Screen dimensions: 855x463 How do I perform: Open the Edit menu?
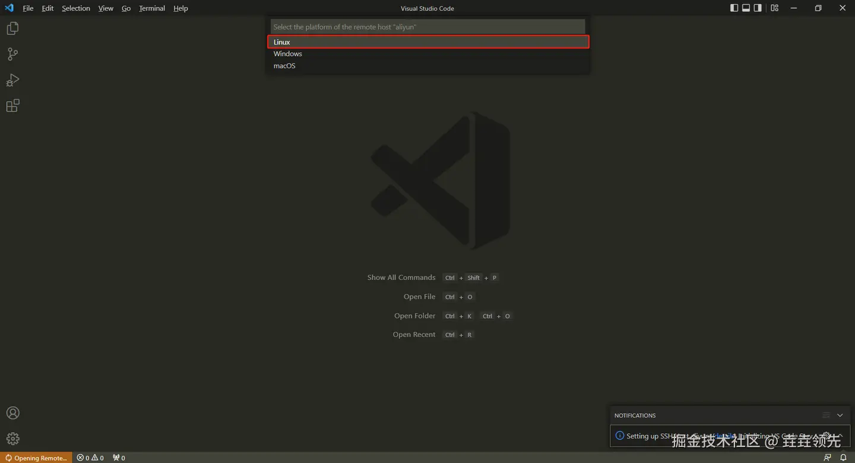click(47, 8)
